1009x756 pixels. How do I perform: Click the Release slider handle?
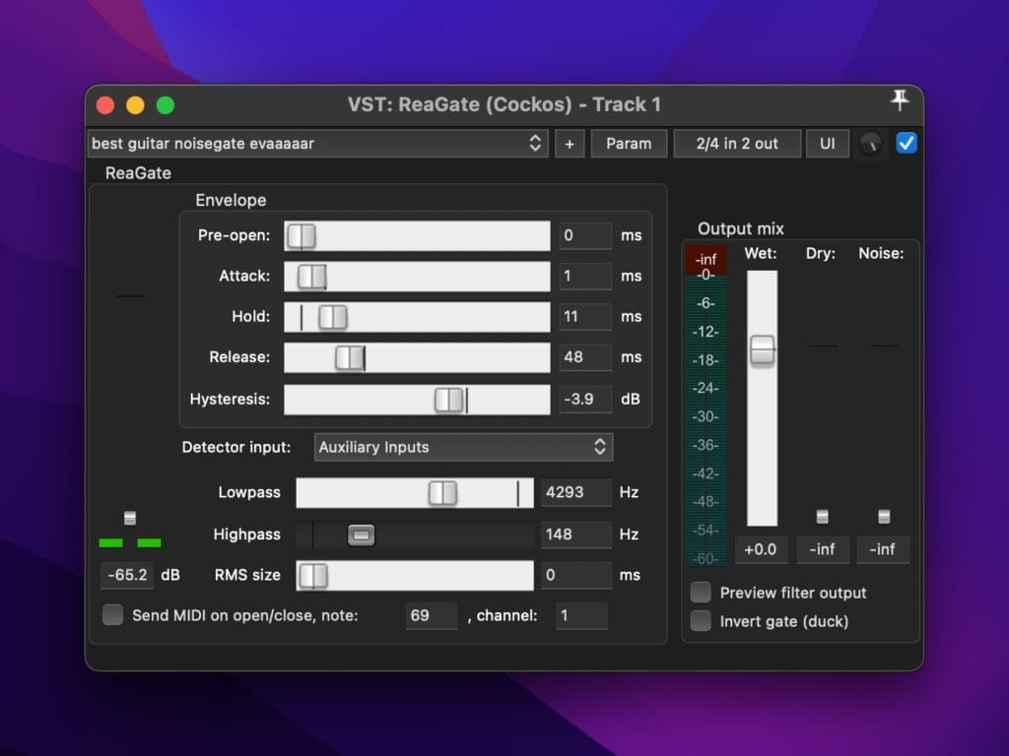click(x=350, y=357)
